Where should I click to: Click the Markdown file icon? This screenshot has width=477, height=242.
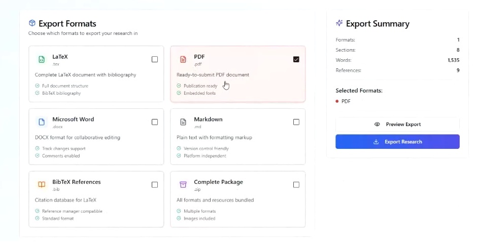pos(183,122)
